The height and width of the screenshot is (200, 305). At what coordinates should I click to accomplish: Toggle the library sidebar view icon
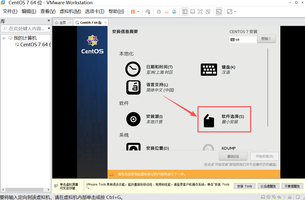click(185, 12)
